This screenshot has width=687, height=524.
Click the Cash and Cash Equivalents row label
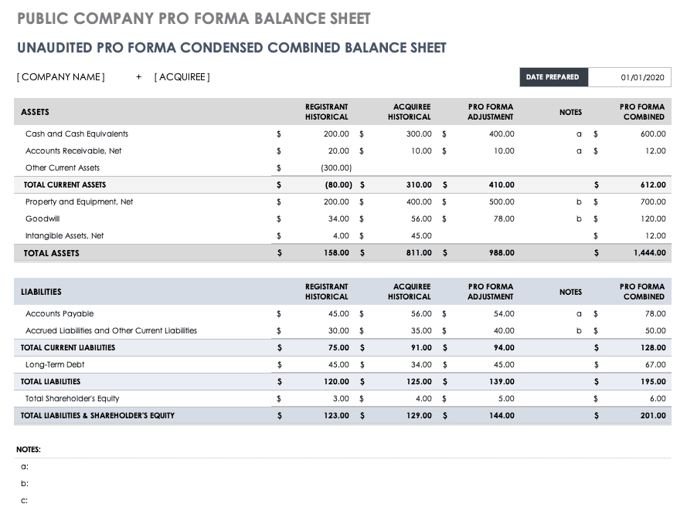[77, 134]
